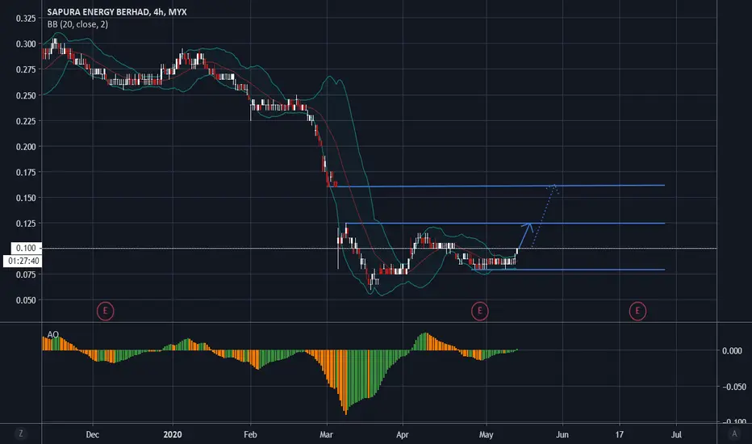Toggle the auto scale A button
Viewport: 752px width, 444px height.
pos(733,434)
